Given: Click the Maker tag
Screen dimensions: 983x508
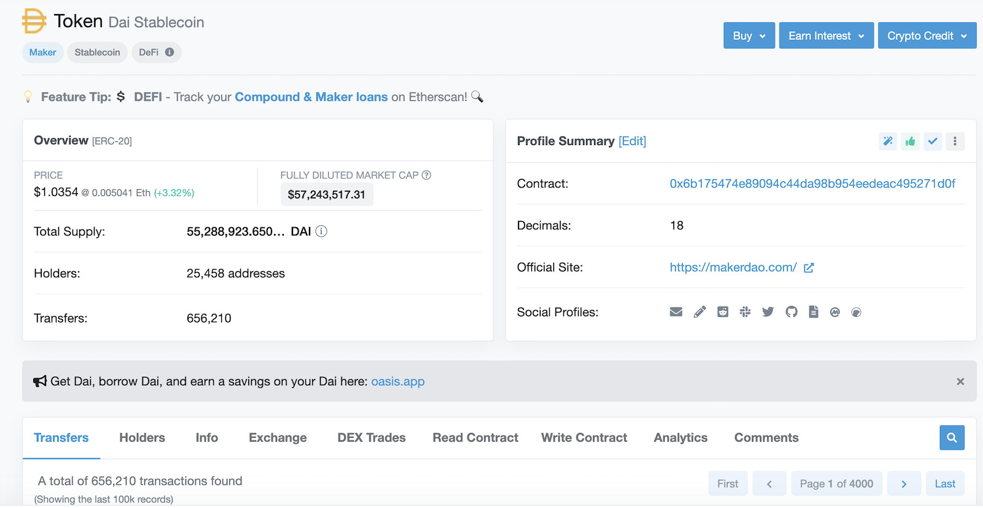Looking at the screenshot, I should point(43,52).
